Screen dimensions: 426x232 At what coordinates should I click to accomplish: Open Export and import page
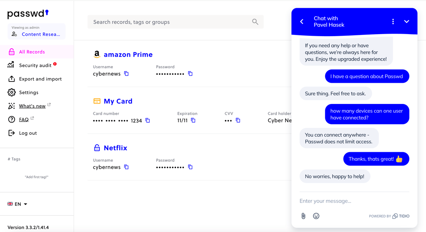[40, 79]
